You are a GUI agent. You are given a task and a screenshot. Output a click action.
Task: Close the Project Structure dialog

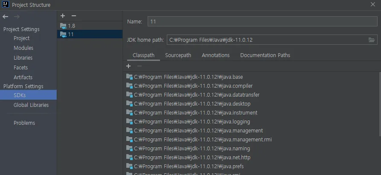point(373,5)
